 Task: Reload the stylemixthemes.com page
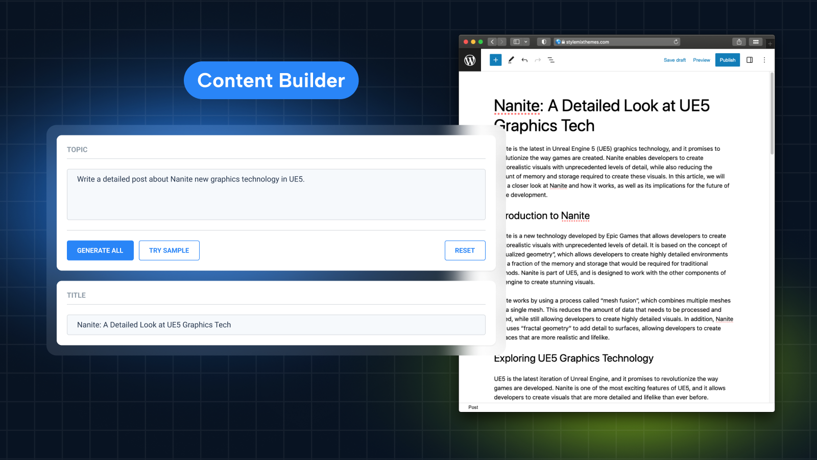pyautogui.click(x=676, y=42)
